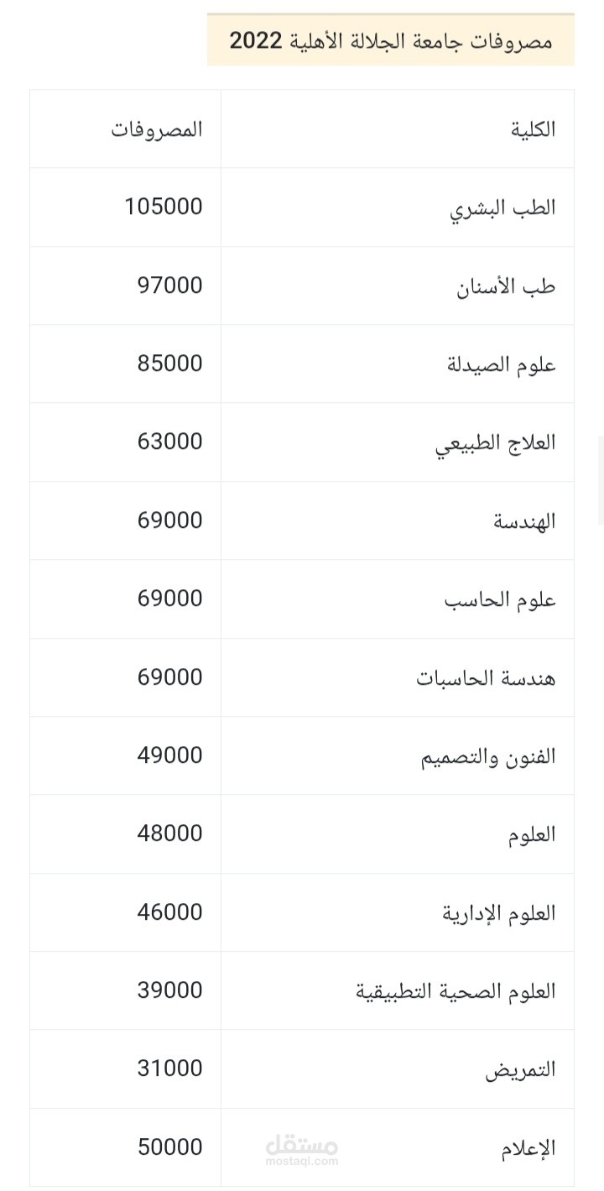604x1191 pixels.
Task: Click the 105000 fee value
Action: click(x=164, y=206)
